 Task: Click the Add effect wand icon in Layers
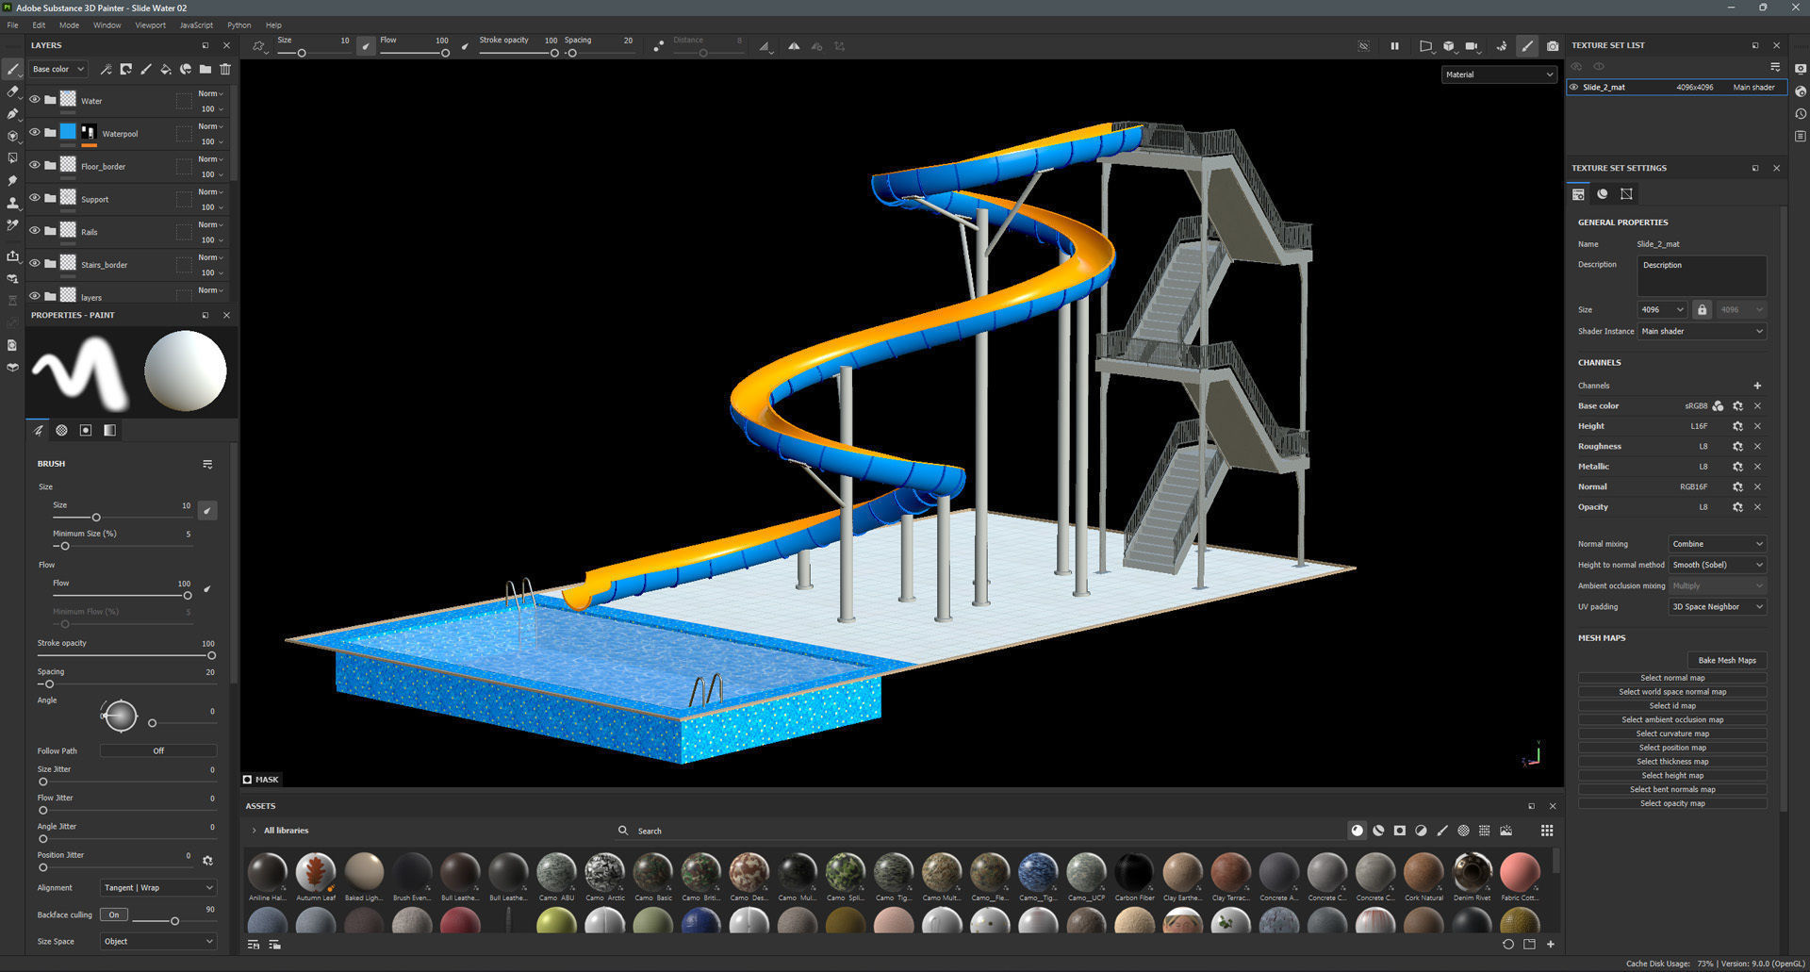(106, 69)
